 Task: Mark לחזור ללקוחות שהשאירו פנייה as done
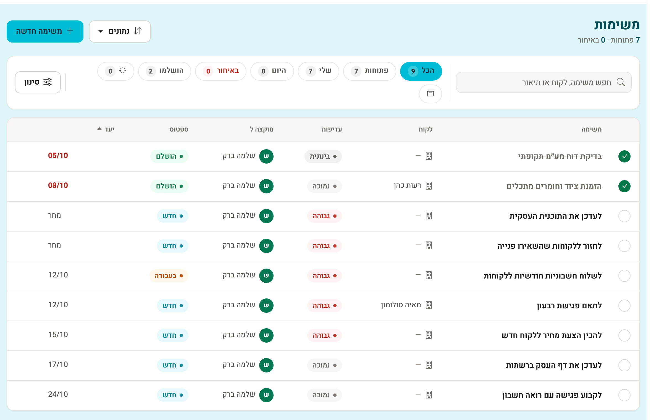pos(624,246)
